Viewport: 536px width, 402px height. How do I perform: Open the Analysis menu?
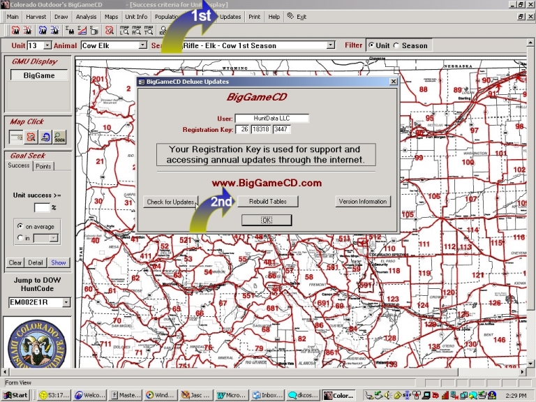tap(86, 17)
